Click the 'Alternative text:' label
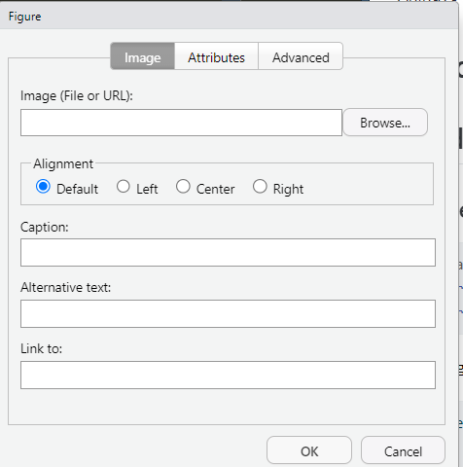Image resolution: width=463 pixels, height=467 pixels. (65, 287)
